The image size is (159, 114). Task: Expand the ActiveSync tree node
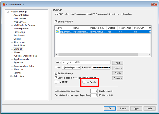tap(11, 76)
